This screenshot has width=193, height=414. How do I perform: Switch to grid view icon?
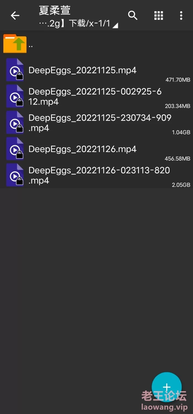click(159, 15)
